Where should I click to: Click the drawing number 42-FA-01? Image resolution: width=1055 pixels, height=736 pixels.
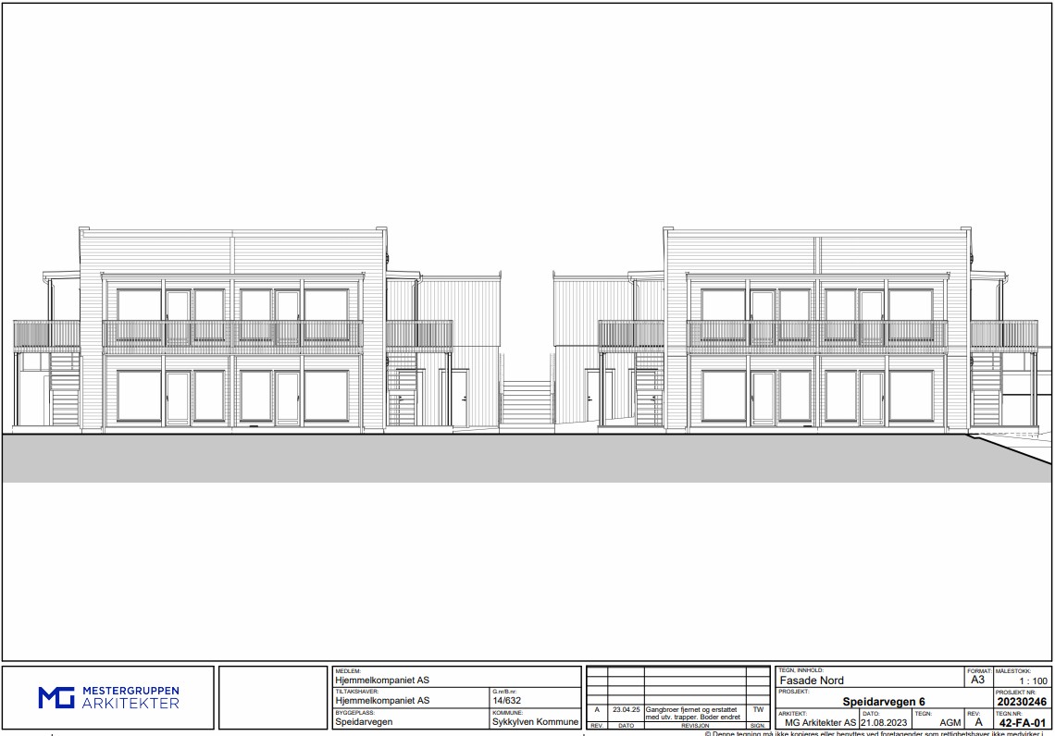coord(1022,723)
